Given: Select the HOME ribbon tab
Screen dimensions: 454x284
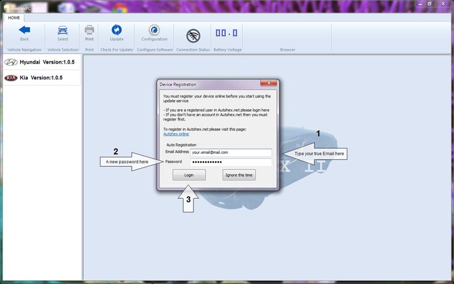Looking at the screenshot, I should 14,18.
